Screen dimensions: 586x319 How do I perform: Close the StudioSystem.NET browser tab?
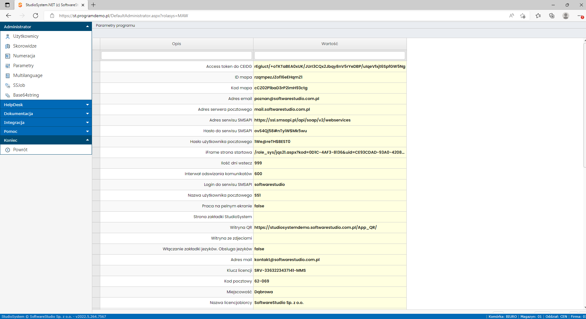[83, 5]
